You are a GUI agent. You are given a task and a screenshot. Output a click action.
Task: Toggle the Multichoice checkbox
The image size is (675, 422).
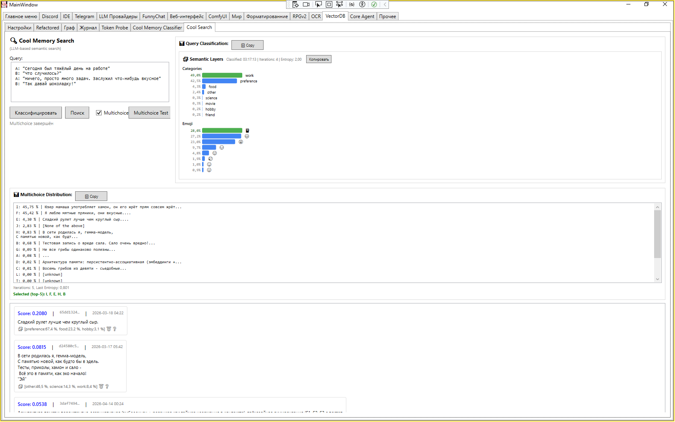[99, 113]
